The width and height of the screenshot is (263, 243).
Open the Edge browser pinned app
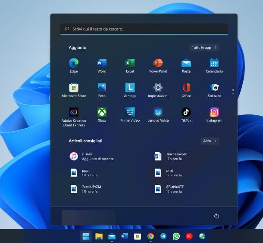click(x=74, y=65)
